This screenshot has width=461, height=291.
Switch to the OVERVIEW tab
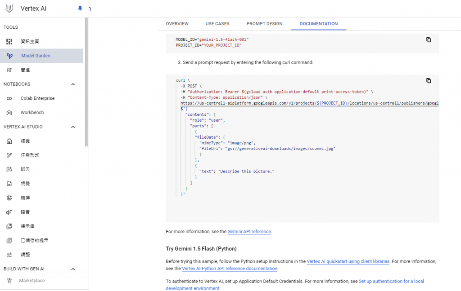coord(177,24)
